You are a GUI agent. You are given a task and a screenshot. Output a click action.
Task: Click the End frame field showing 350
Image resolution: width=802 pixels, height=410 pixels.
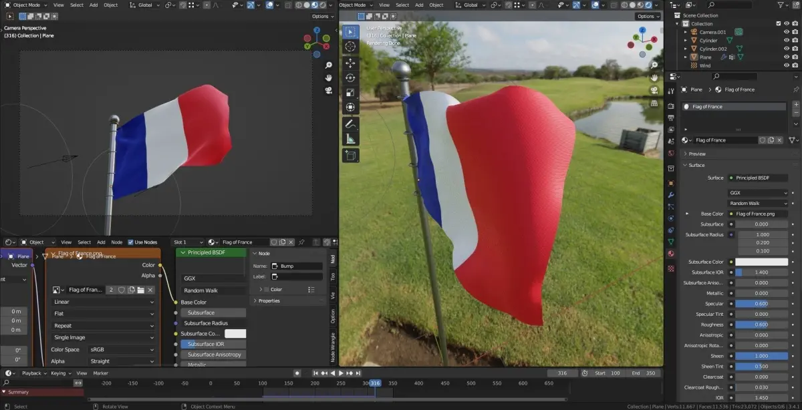point(645,373)
